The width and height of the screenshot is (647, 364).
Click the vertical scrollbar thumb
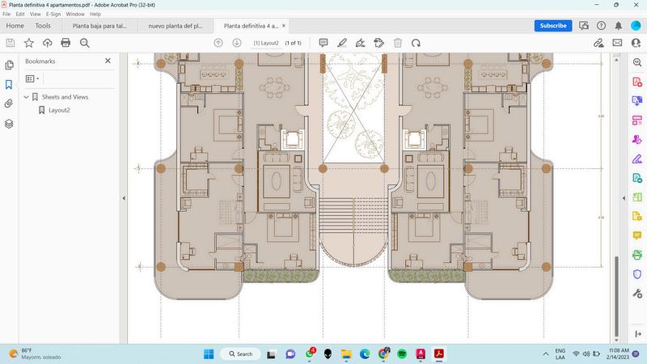[x=616, y=296]
